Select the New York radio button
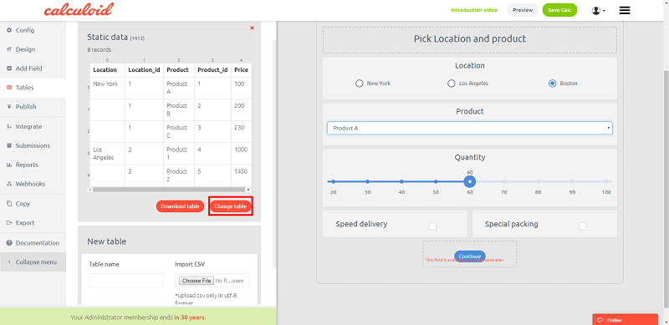The width and height of the screenshot is (669, 325). tap(360, 84)
